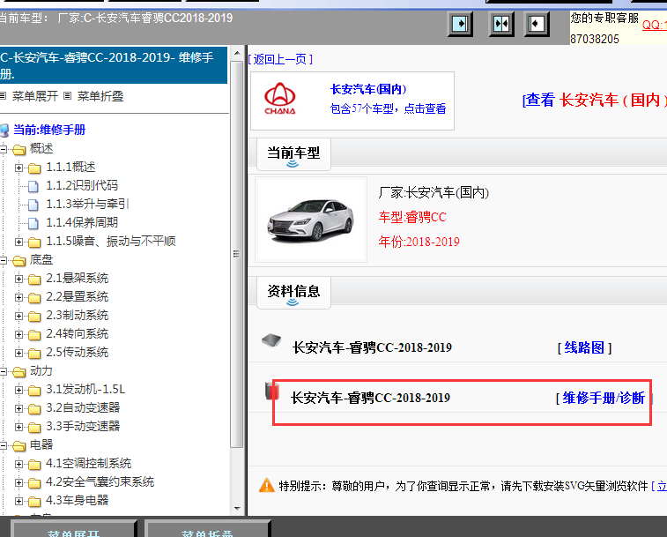This screenshot has height=537, width=667.
Task: Click the 厂家:长安汽车(国内) text
Action: point(434,193)
